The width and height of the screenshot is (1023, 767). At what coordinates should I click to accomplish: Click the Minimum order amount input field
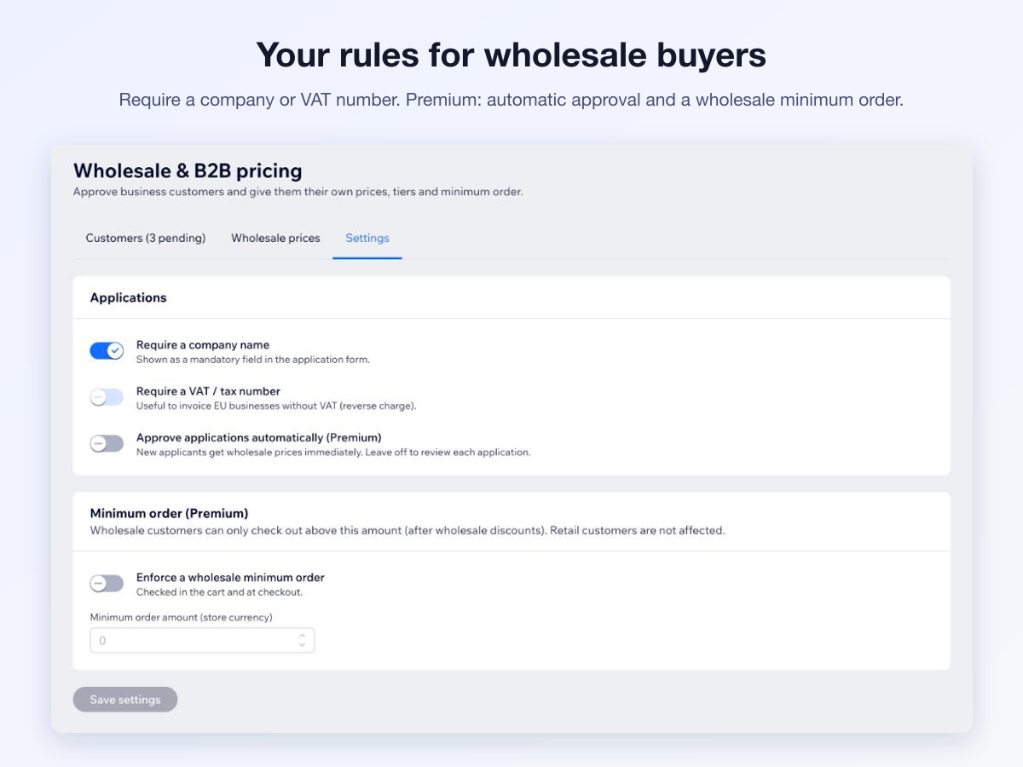click(x=202, y=640)
